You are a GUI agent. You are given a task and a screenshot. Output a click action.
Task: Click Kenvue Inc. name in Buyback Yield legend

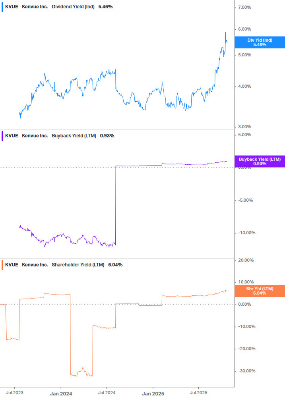[x=35, y=136]
